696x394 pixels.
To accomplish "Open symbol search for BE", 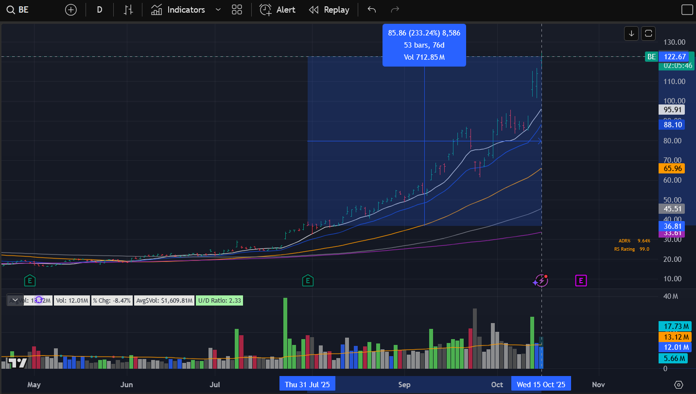I will tap(17, 10).
